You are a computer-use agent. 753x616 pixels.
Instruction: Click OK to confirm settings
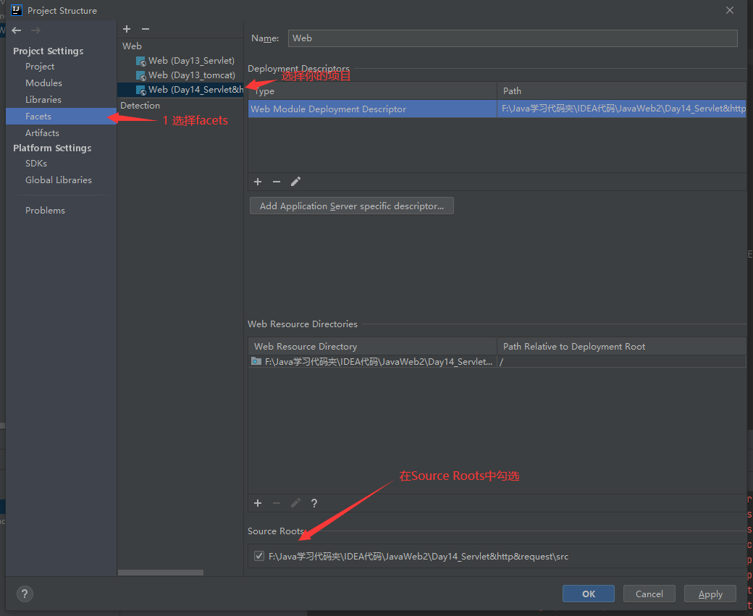tap(588, 594)
